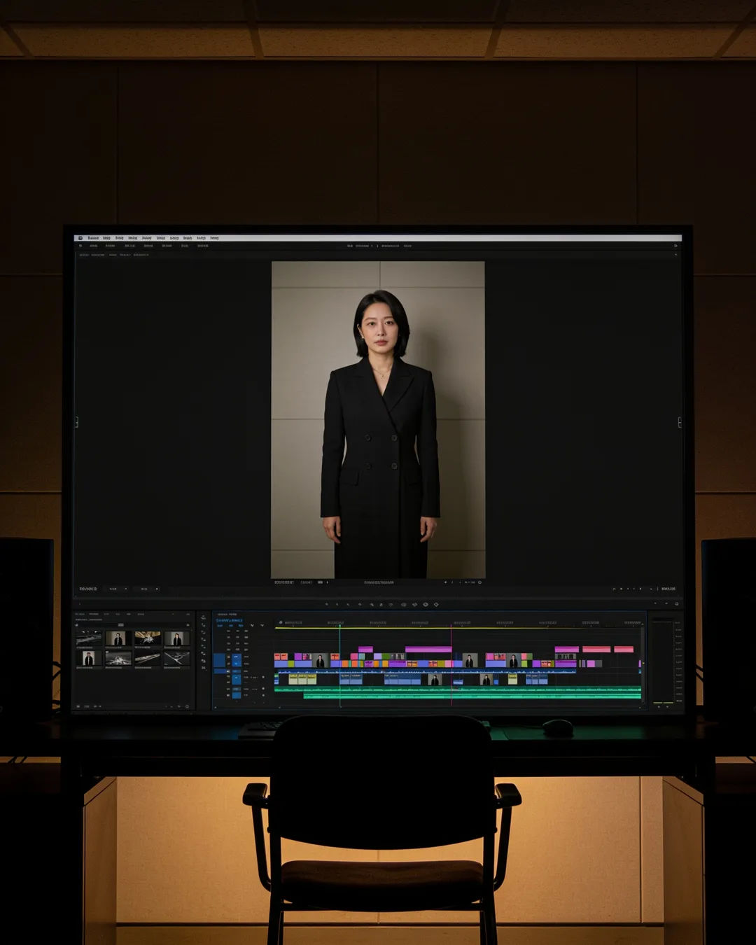Screen dimensions: 756x945
Task: Click the second chevron icon right of the blue timeline toggles
Action: coord(262,625)
